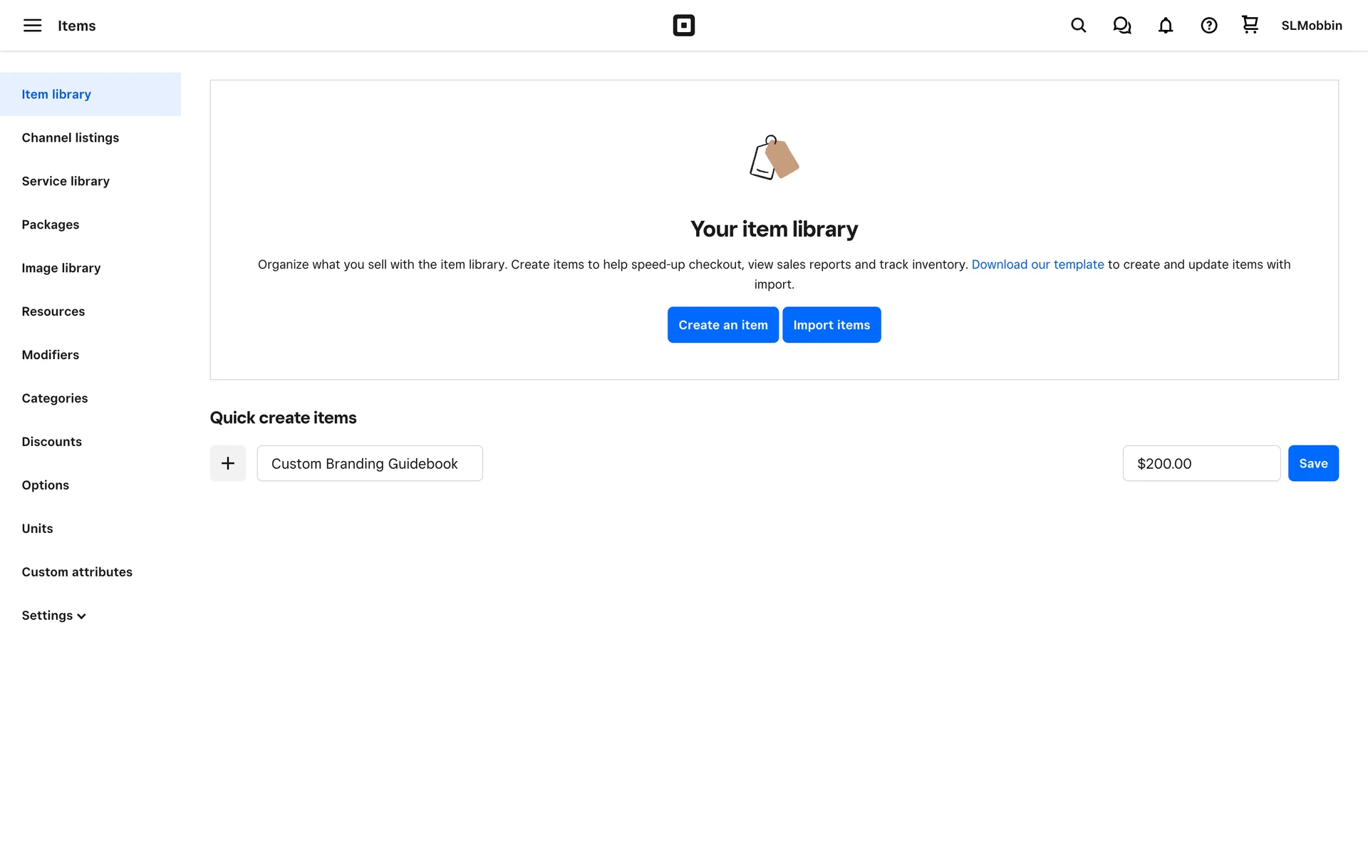Open Custom attributes section
Image resolution: width=1368 pixels, height=855 pixels.
(77, 572)
